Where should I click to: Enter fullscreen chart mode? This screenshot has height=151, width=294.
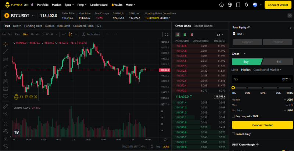point(166,34)
